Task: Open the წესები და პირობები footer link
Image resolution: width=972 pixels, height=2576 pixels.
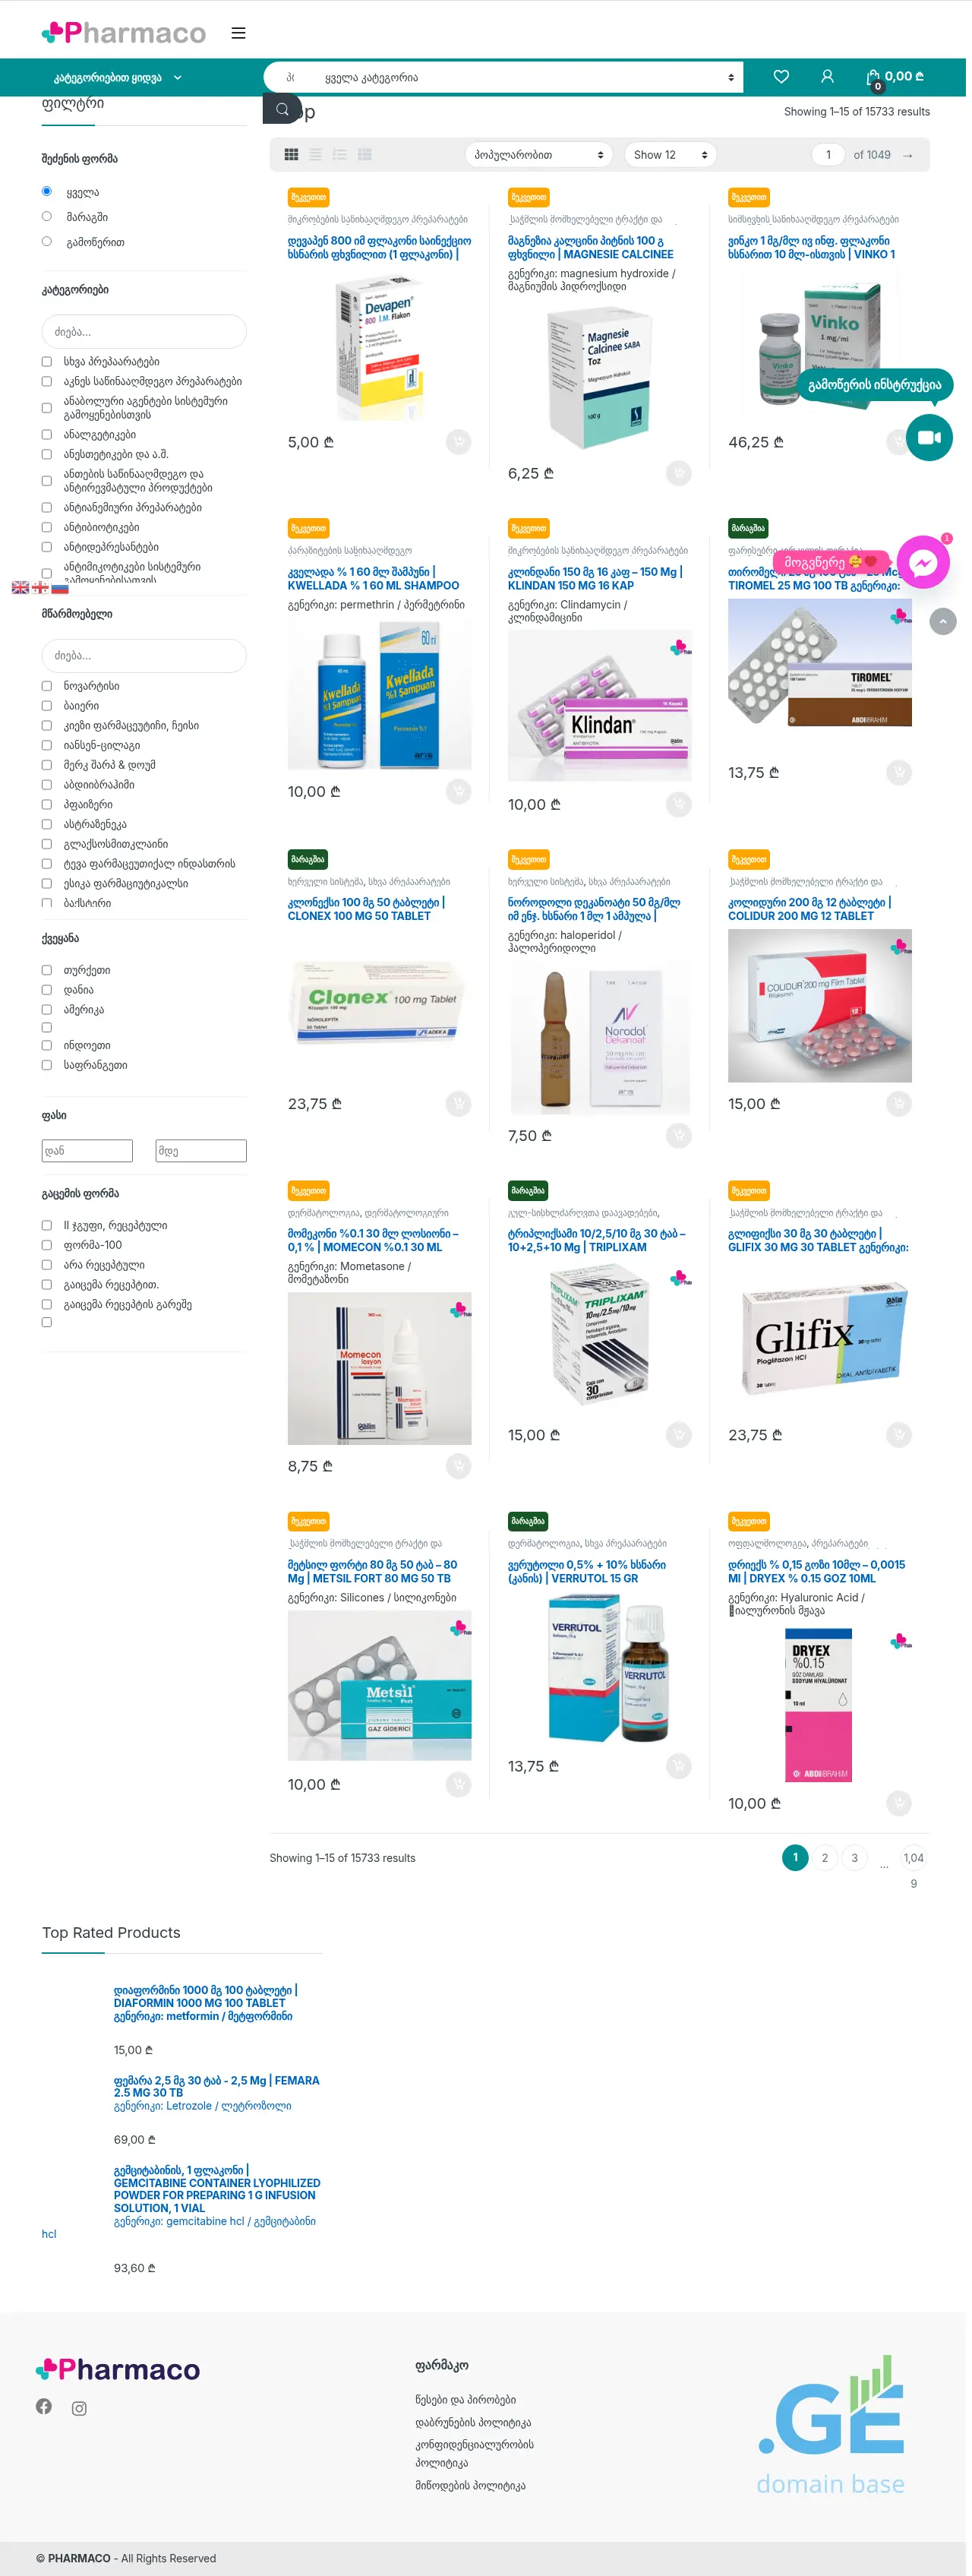Action: pyautogui.click(x=465, y=2399)
